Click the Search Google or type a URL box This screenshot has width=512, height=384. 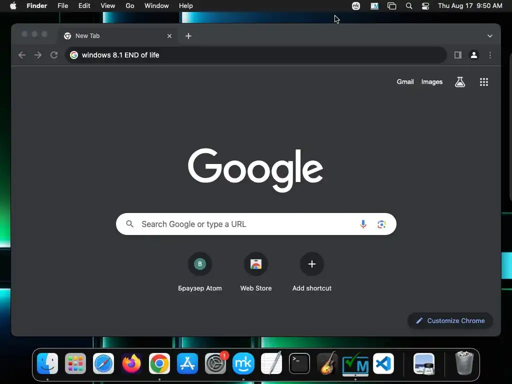pos(256,224)
